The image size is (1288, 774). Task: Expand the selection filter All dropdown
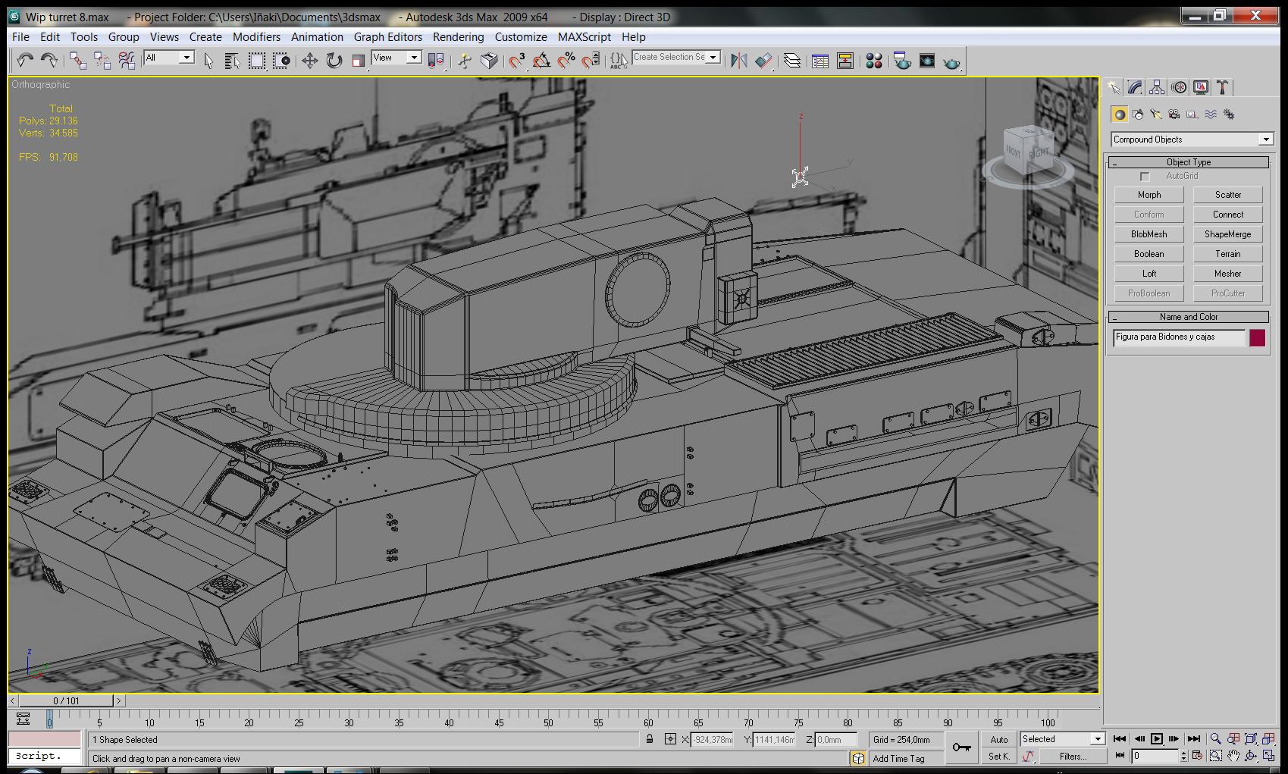click(186, 58)
